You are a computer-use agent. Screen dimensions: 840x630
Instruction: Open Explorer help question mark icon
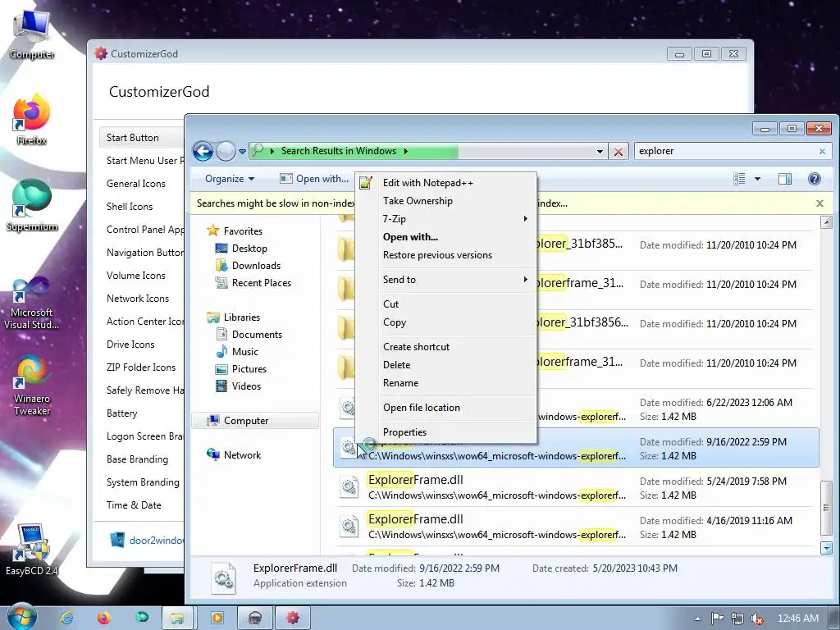[815, 178]
